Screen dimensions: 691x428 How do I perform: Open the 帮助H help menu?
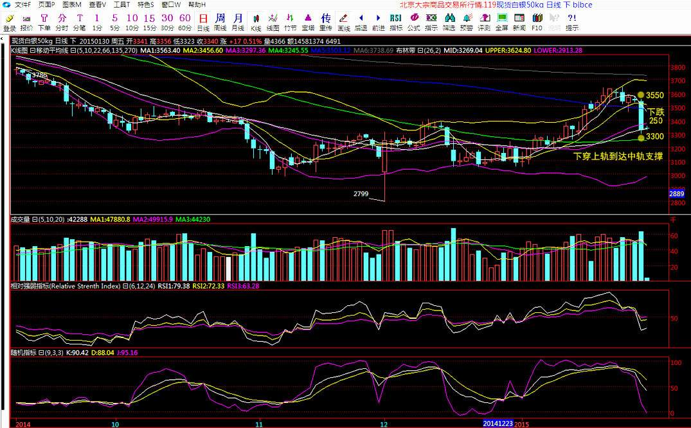pyautogui.click(x=197, y=5)
